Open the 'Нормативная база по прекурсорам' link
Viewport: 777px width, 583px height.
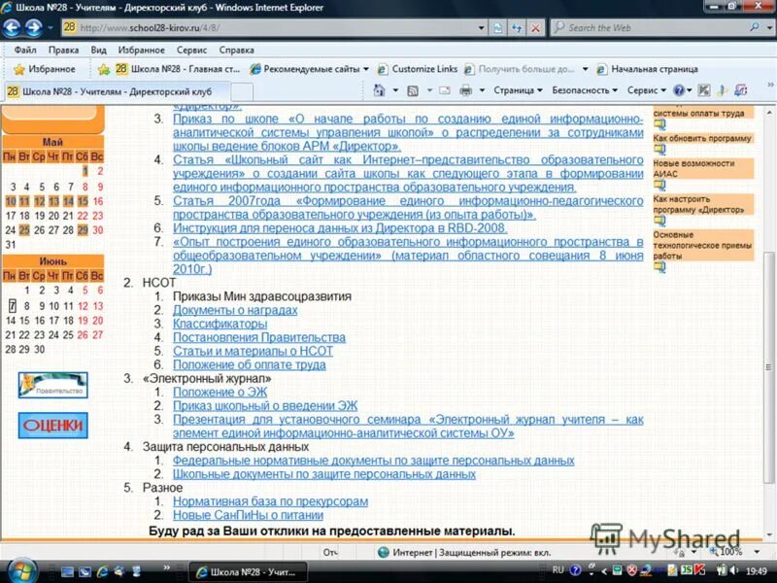270,501
